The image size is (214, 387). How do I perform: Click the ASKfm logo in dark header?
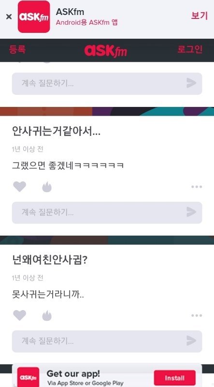pyautogui.click(x=106, y=51)
